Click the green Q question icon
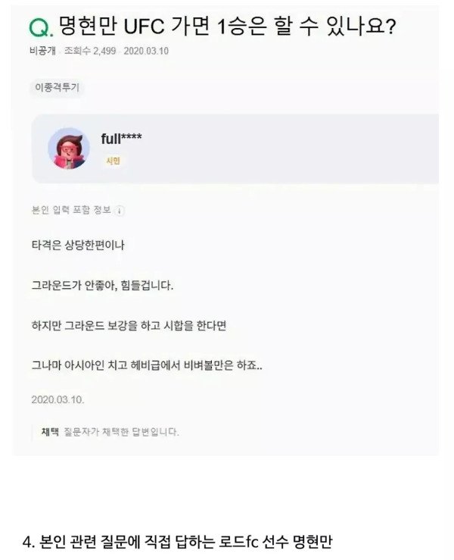 (x=41, y=28)
